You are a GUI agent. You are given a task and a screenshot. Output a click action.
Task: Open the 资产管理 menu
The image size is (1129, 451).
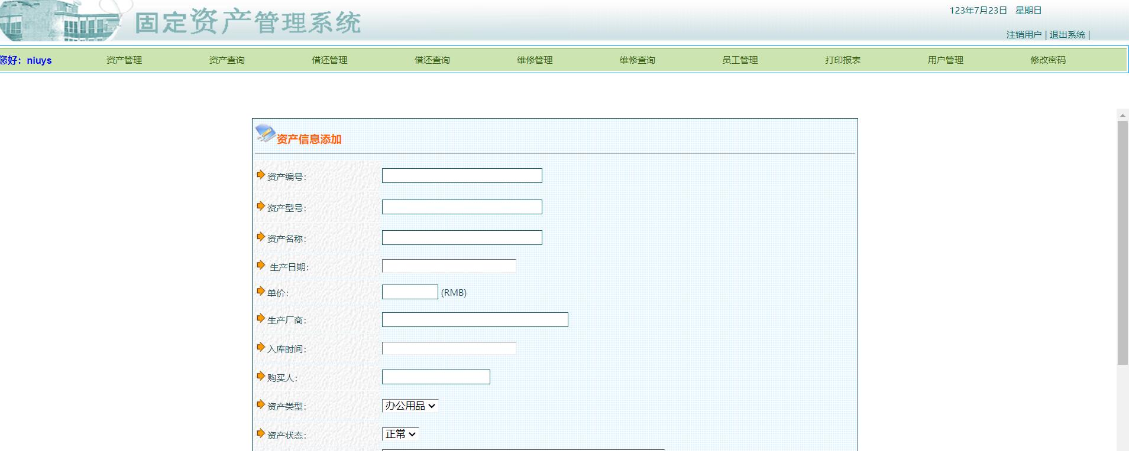coord(124,60)
